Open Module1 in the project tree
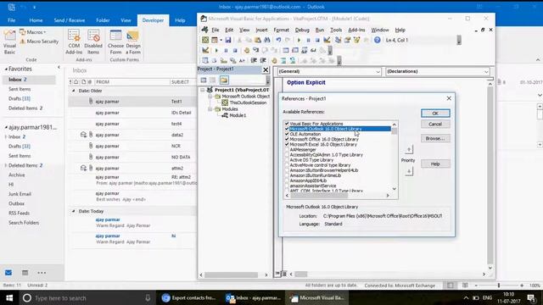Viewport: 543px width, 305px height. 238,115
